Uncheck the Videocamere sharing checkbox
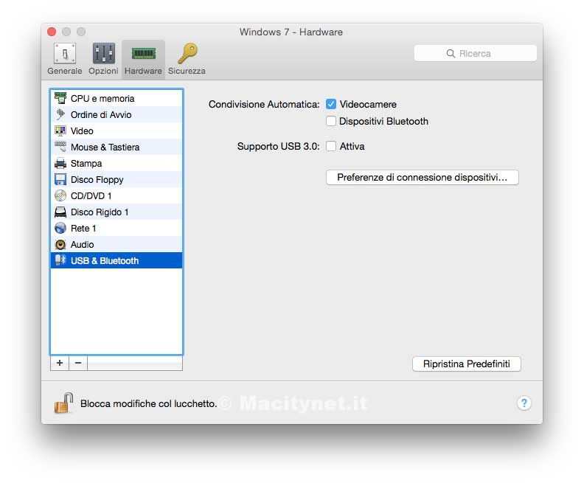The width and height of the screenshot is (584, 483). click(331, 104)
